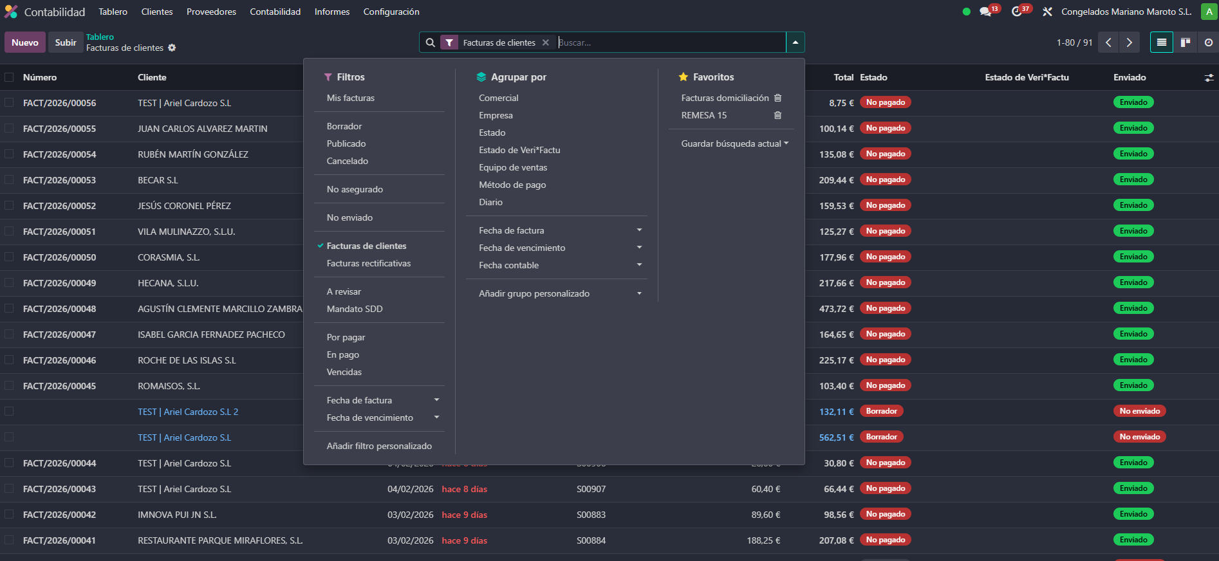
Task: Remove the Facturas de clientes filter tag
Action: point(546,42)
